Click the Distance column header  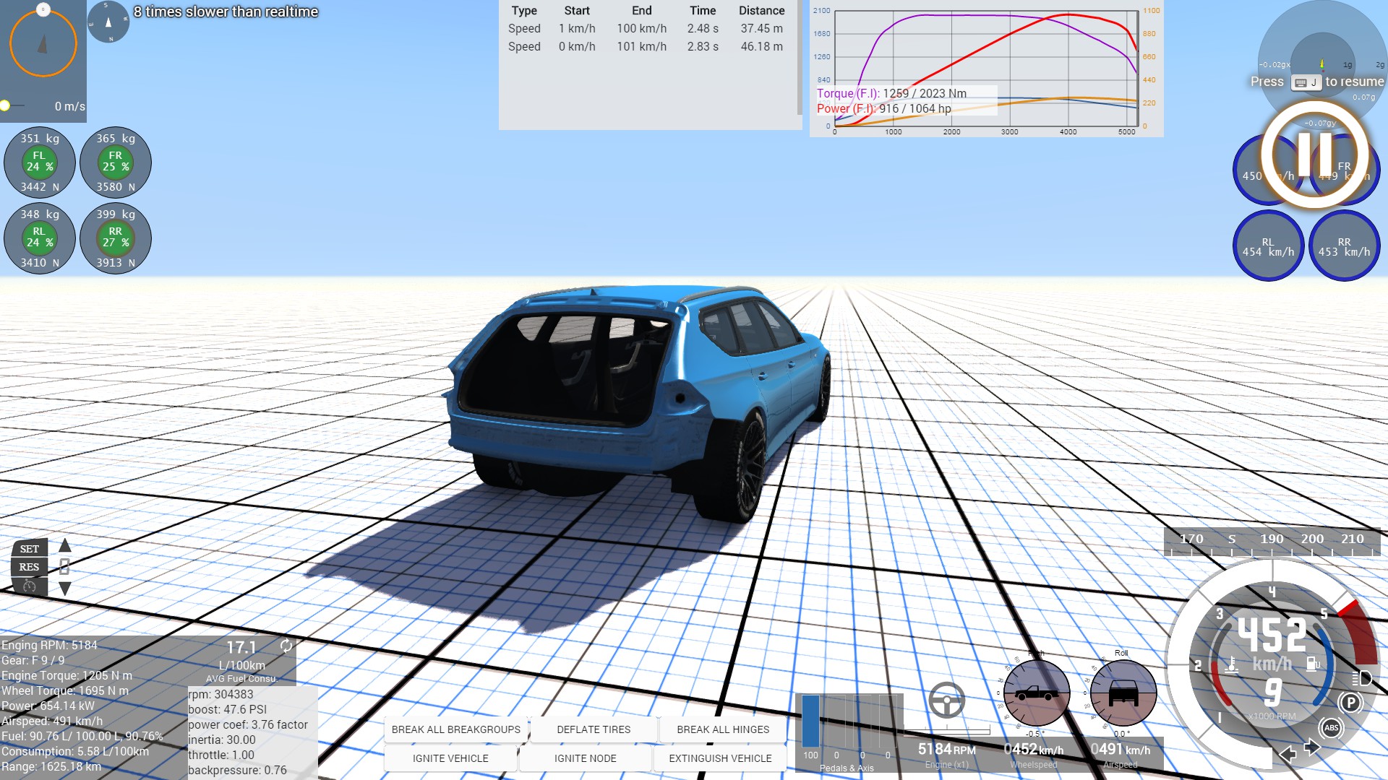[x=762, y=10]
